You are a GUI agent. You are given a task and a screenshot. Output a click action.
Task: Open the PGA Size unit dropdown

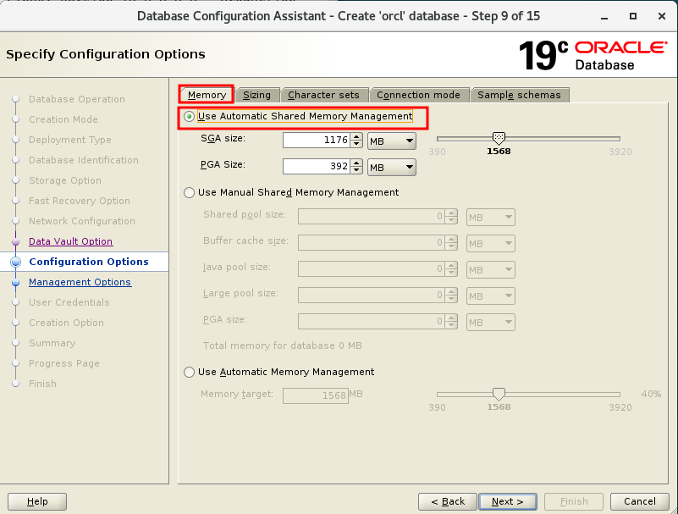(392, 168)
